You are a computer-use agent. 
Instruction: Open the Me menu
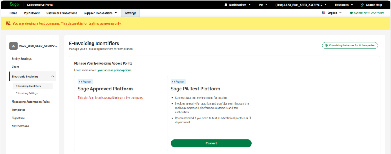(x=263, y=5)
